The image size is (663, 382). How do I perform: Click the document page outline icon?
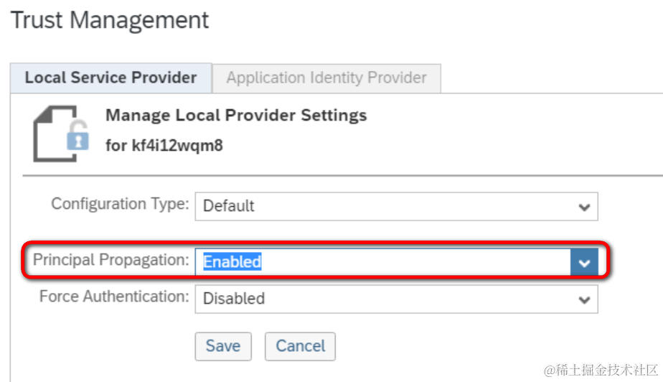coord(54,132)
